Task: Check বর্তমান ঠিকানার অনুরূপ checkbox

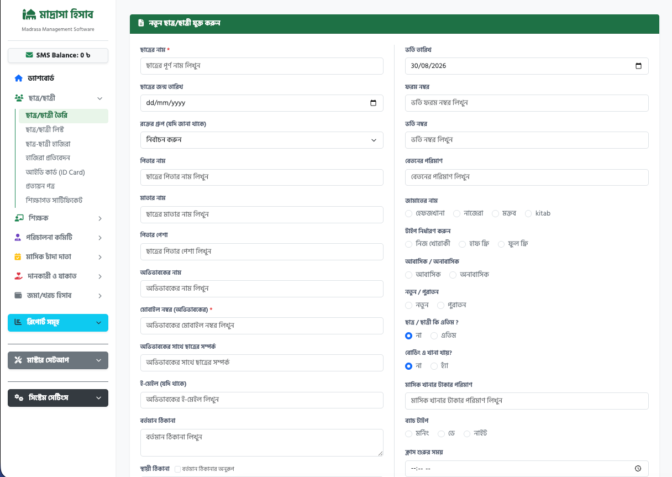Action: click(178, 469)
